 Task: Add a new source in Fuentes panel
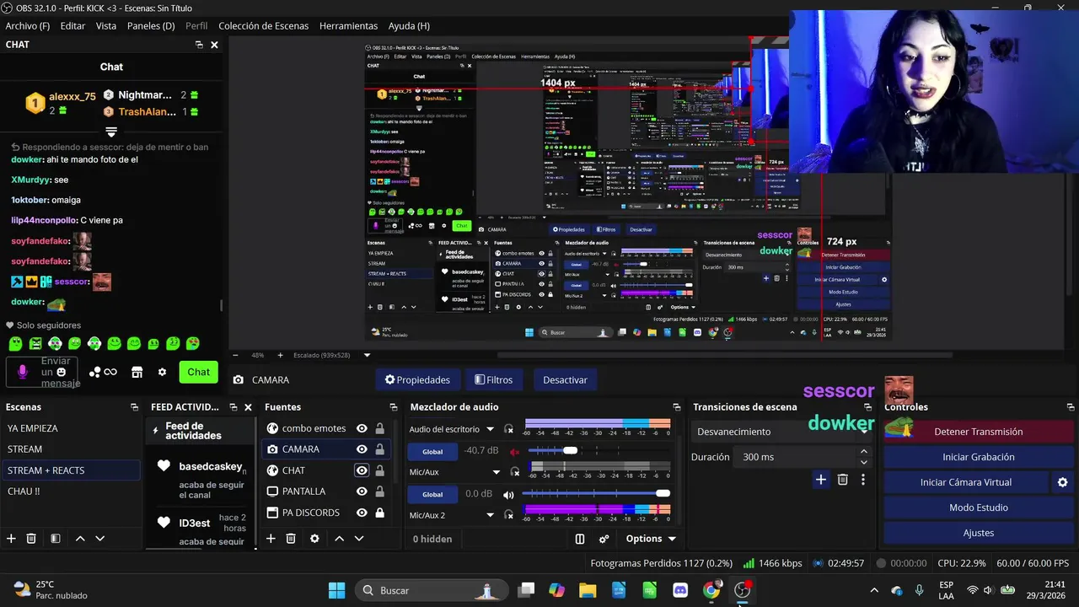(x=271, y=539)
